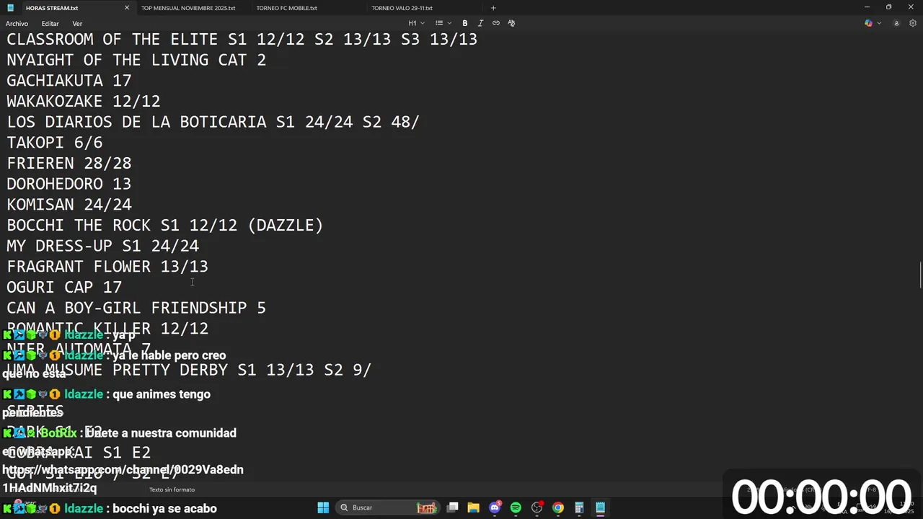Viewport: 923px width, 519px height.
Task: Switch to TOP MENSUAL NOVIEMBRE 2025.txt tab
Action: 188,8
